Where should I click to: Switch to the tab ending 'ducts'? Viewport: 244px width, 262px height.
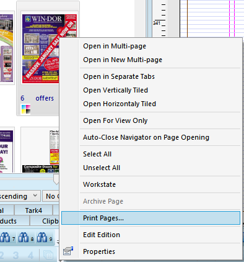point(14,221)
